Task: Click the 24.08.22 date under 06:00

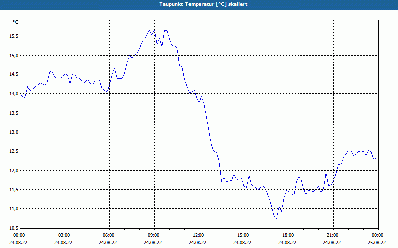Action: [108, 243]
